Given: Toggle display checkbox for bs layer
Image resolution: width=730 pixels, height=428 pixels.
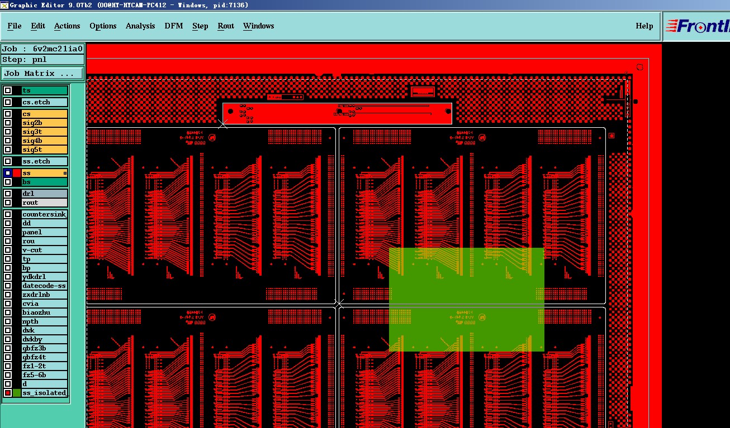Looking at the screenshot, I should click(x=8, y=182).
